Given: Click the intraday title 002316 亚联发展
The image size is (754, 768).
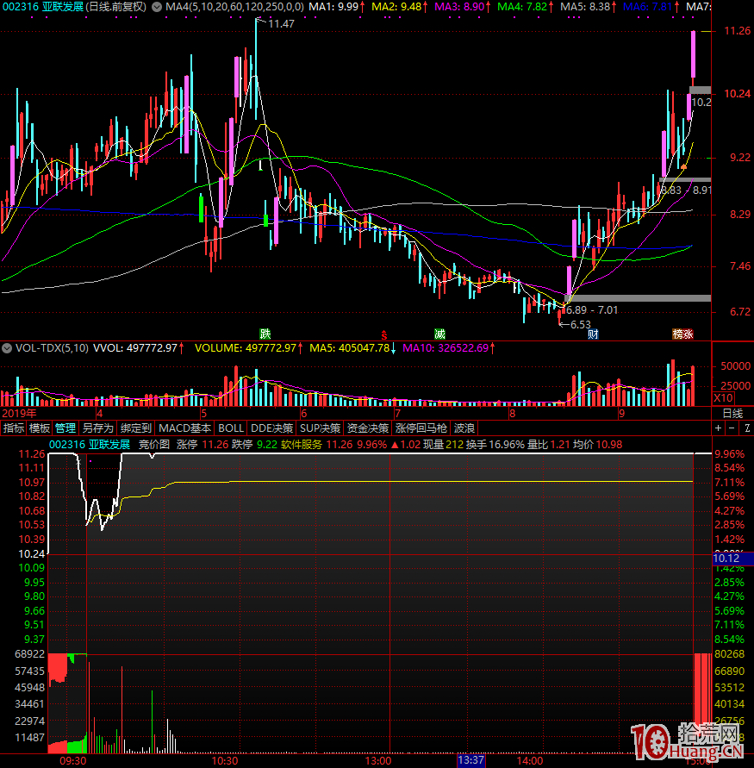Looking at the screenshot, I should point(90,445).
